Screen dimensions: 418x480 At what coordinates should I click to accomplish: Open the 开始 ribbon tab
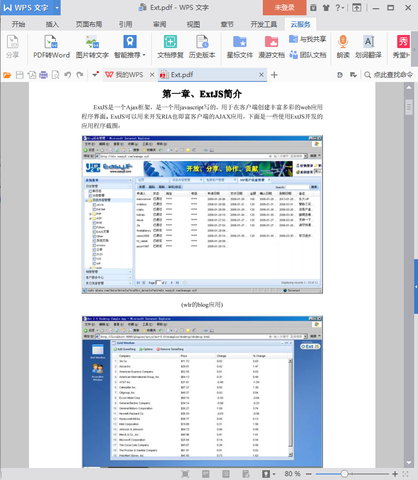19,24
